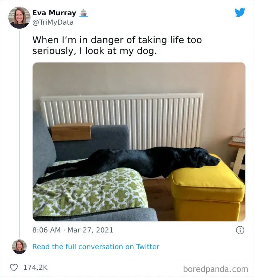254x277 pixels.
Task: Click the black dog in the photo
Action: (x=129, y=163)
